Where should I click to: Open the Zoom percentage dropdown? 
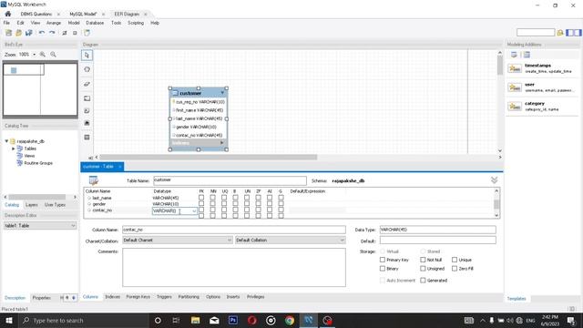[x=35, y=55]
